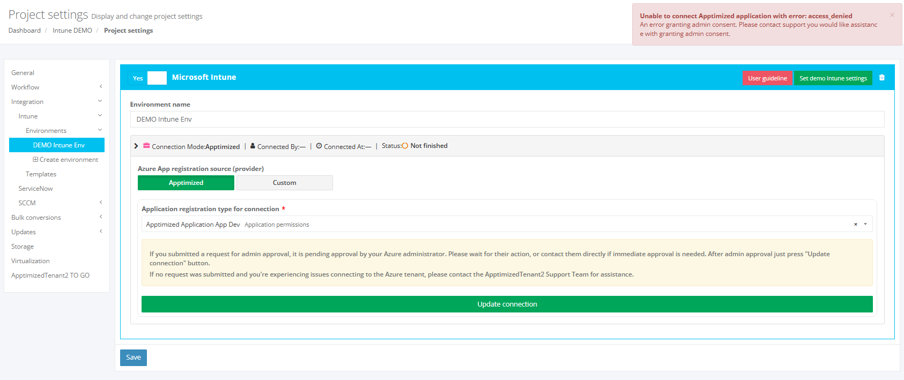Expand the connection details chevron

click(x=136, y=146)
